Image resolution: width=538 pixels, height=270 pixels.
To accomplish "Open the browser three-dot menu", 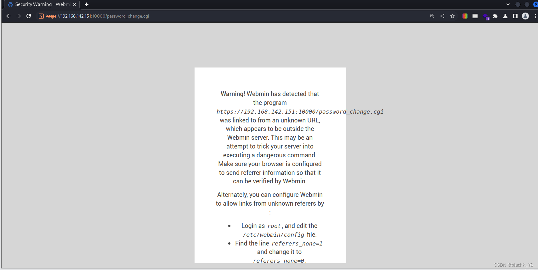I will click(x=535, y=16).
